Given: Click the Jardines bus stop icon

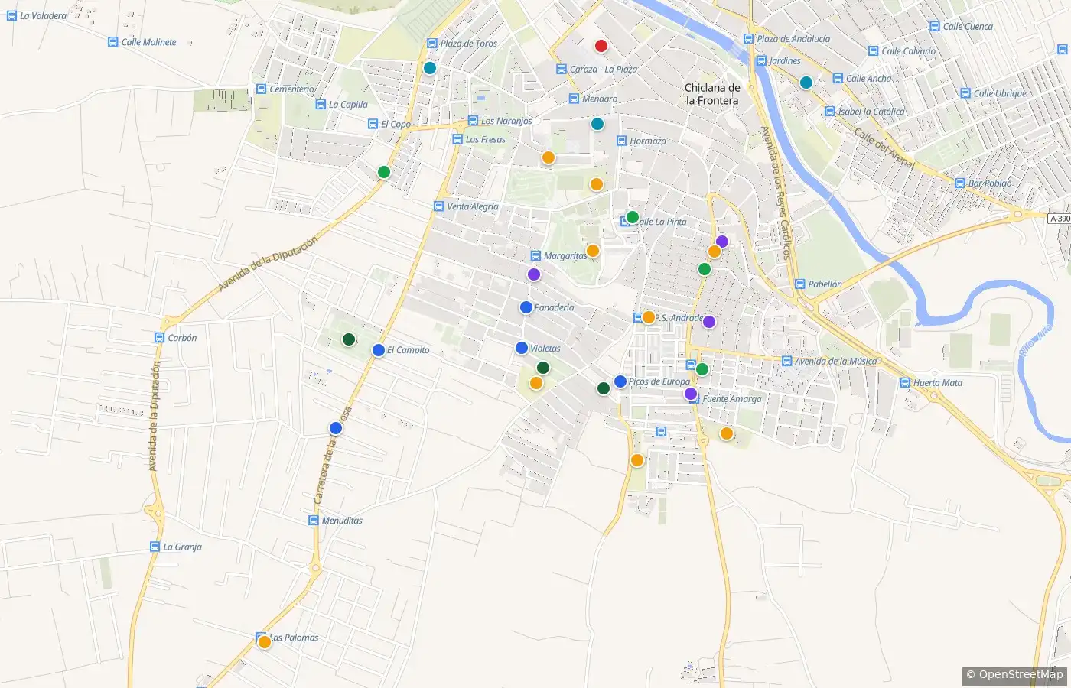Looking at the screenshot, I should (x=760, y=61).
